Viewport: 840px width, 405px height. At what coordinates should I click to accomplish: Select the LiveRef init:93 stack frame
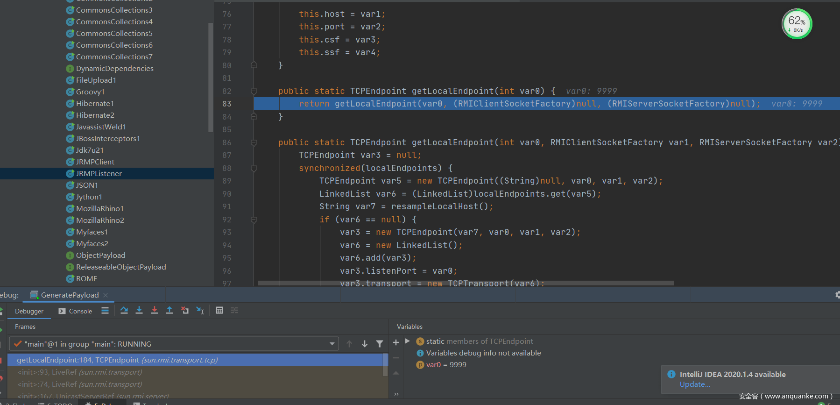(79, 372)
